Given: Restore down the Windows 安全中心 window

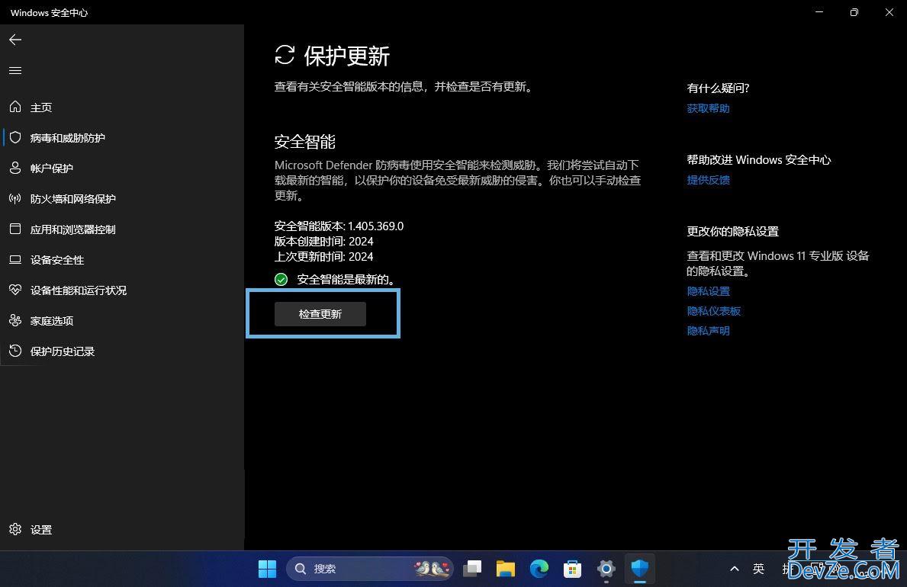Looking at the screenshot, I should click(854, 12).
